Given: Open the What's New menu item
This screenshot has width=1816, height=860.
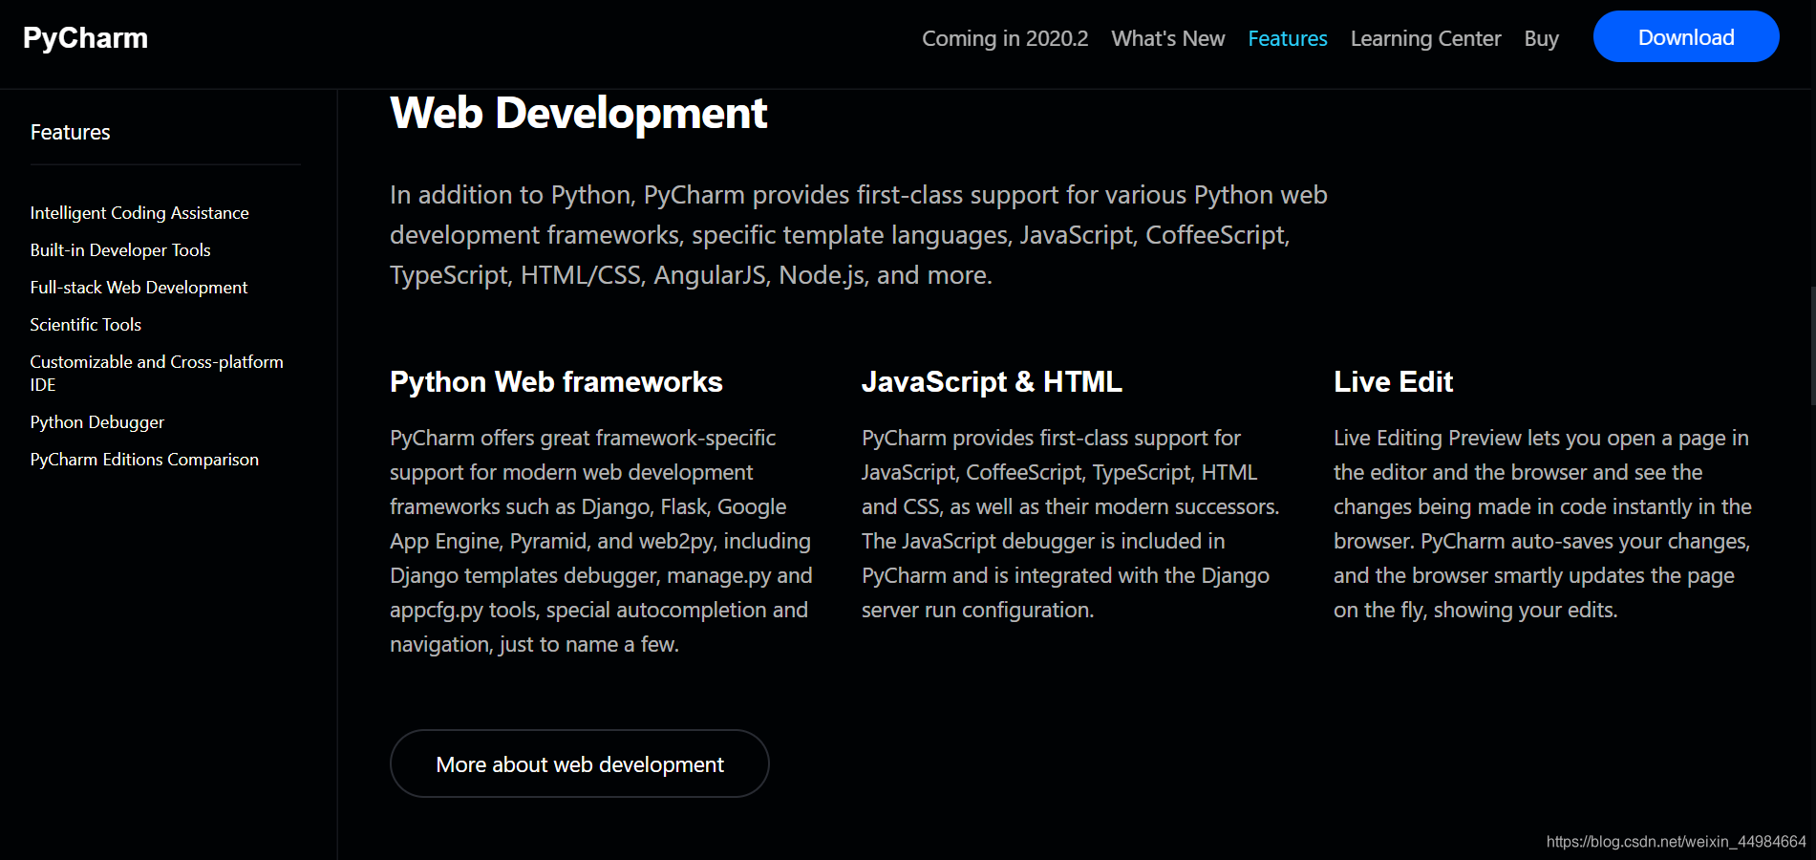Looking at the screenshot, I should [x=1167, y=38].
